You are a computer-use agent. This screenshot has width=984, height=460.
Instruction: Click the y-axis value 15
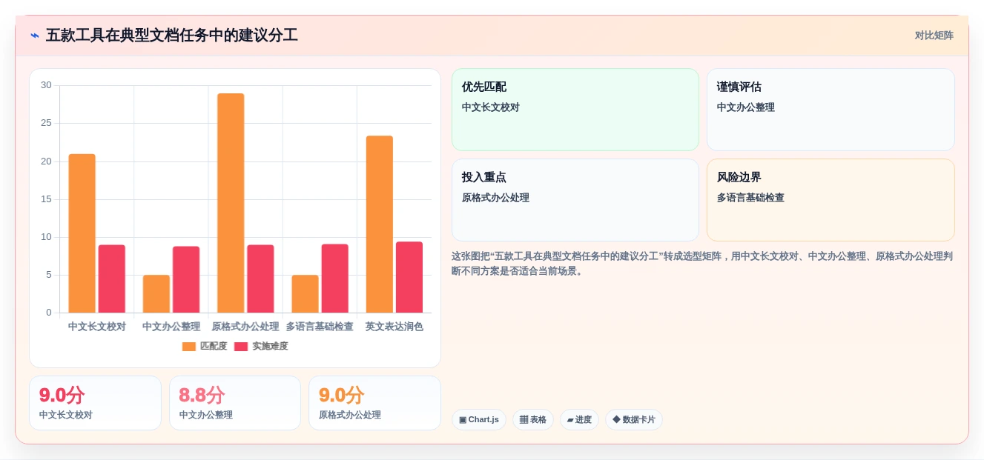tap(46, 199)
